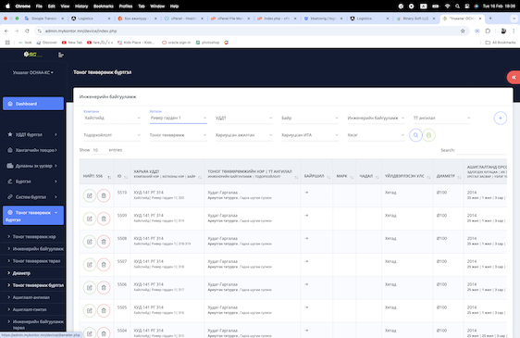Collapse the active Тоног төхөөрөмж бүртгэл sidebar section
Screen dimensions: 520x338
32,216
